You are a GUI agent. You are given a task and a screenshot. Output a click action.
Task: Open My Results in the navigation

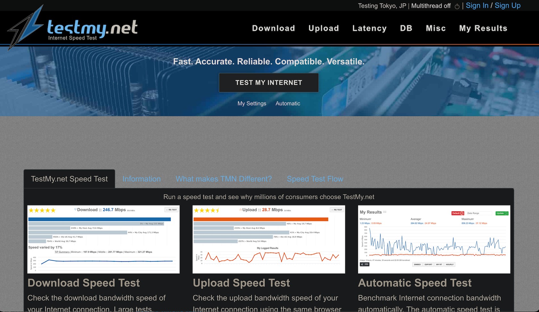pyautogui.click(x=483, y=28)
